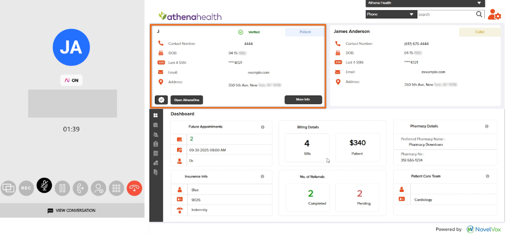Click the Blue insurance name text
This screenshot has width=511, height=235.
tap(195, 190)
